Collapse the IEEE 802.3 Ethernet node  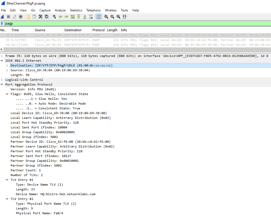[2, 61]
